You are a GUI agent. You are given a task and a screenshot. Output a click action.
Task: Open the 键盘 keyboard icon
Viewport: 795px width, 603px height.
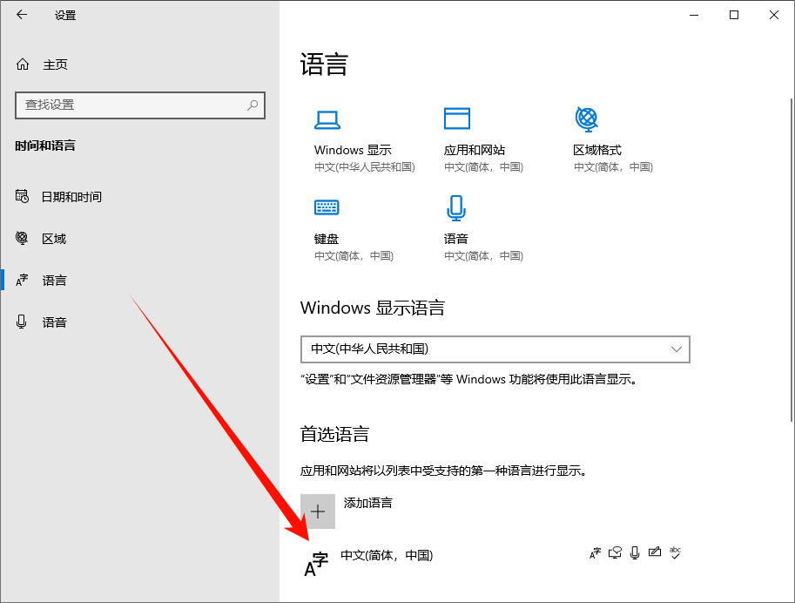(x=327, y=207)
